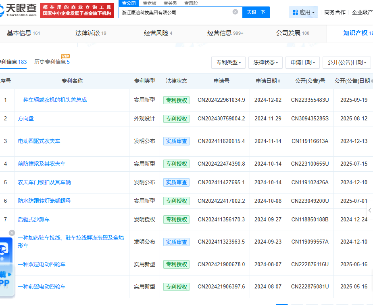This screenshot has width=373, height=305.
Task: Click into the company search input field
Action: (x=175, y=12)
